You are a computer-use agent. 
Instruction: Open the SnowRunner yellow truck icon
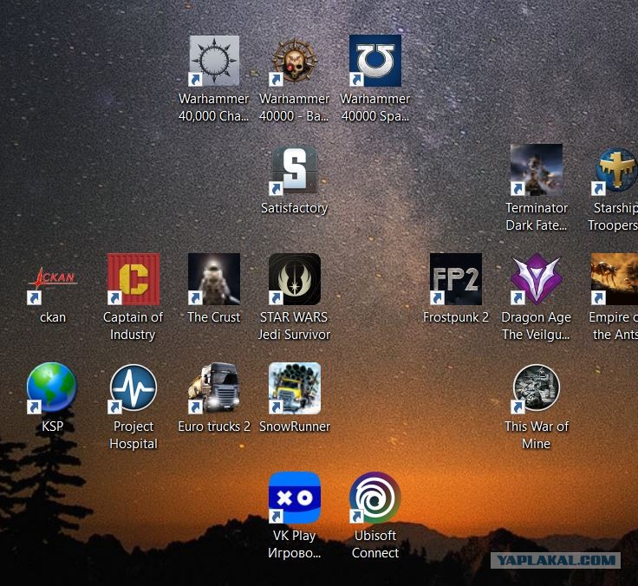coord(295,388)
